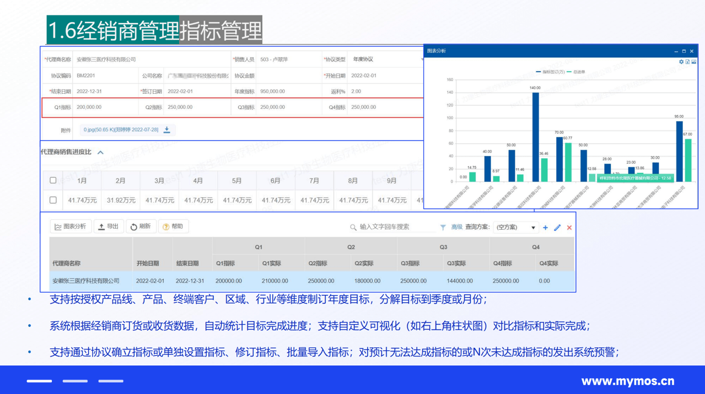Check the header checkbox in monthly progress table
Viewport: 705px width, 394px height.
click(x=52, y=180)
